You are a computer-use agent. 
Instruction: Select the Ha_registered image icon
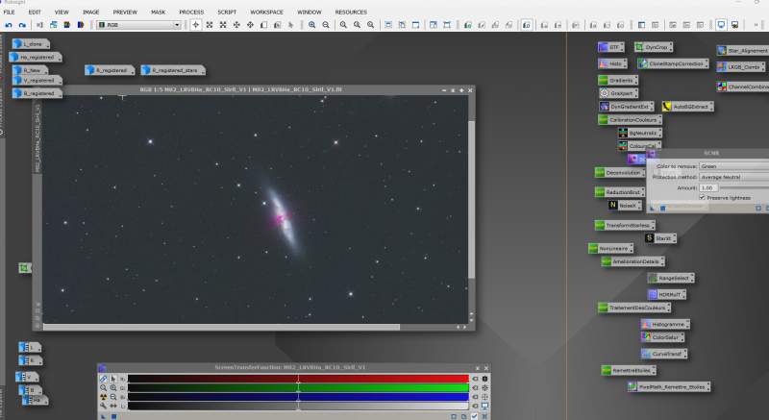36,58
